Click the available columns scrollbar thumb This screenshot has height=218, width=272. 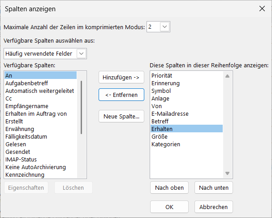coord(81,107)
